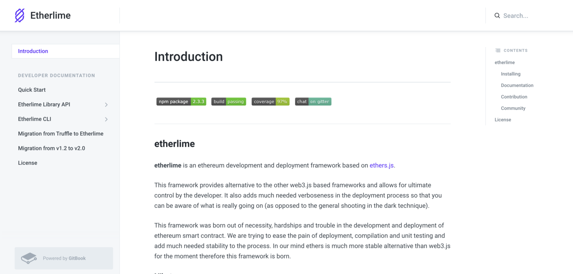Jump to Installing in contents
This screenshot has width=573, height=274.
(510, 74)
